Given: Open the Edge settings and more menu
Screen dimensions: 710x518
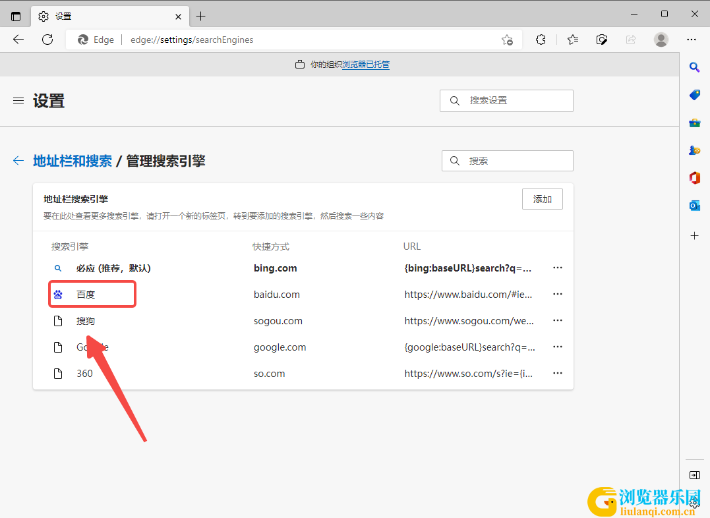Looking at the screenshot, I should point(692,40).
